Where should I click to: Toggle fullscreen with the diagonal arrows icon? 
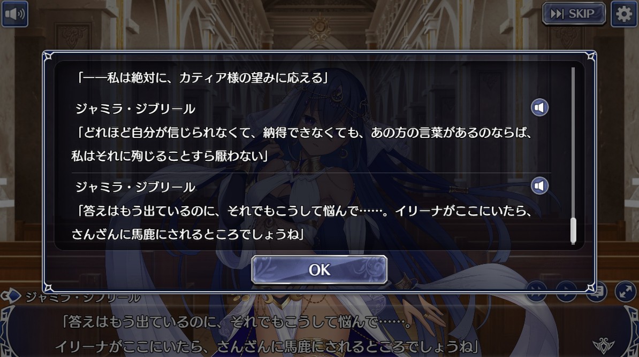click(x=625, y=292)
